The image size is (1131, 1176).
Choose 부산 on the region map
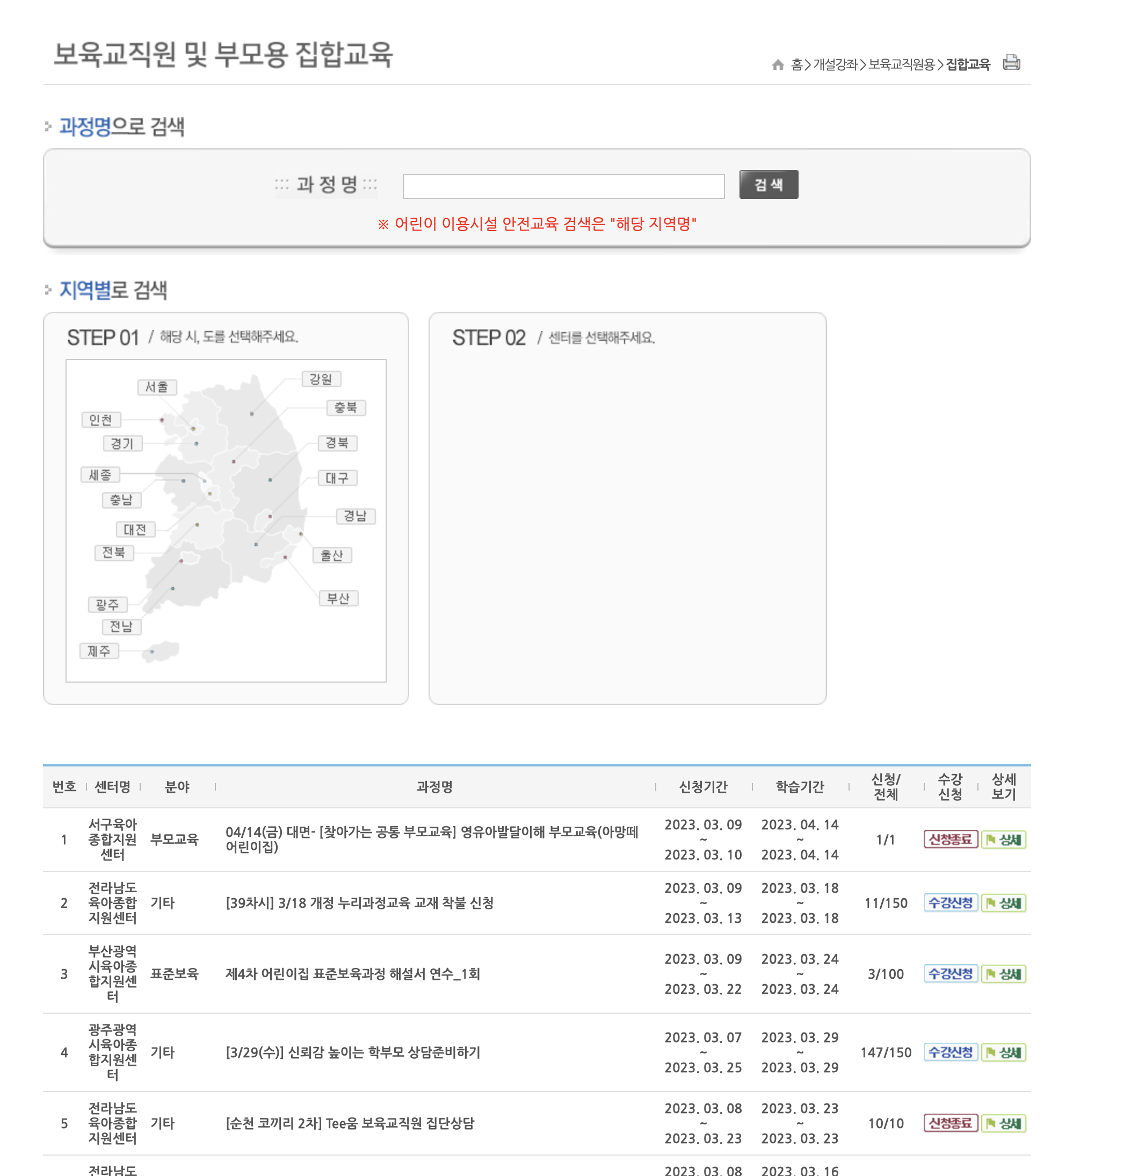click(338, 598)
